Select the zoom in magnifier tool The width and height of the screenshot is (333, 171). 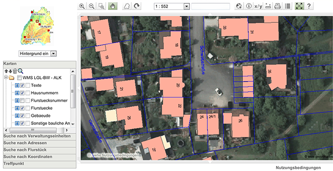(82, 6)
